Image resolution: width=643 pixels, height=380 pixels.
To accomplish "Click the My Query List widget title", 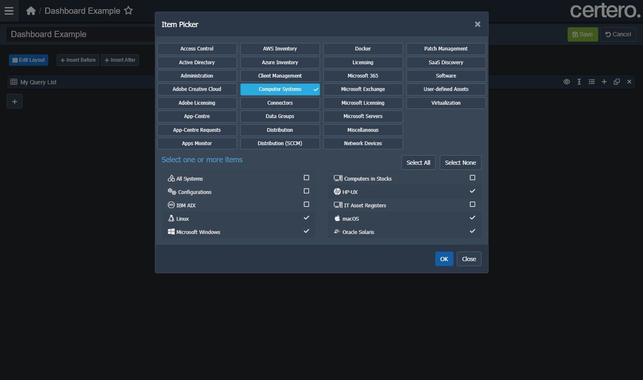I will pos(38,82).
